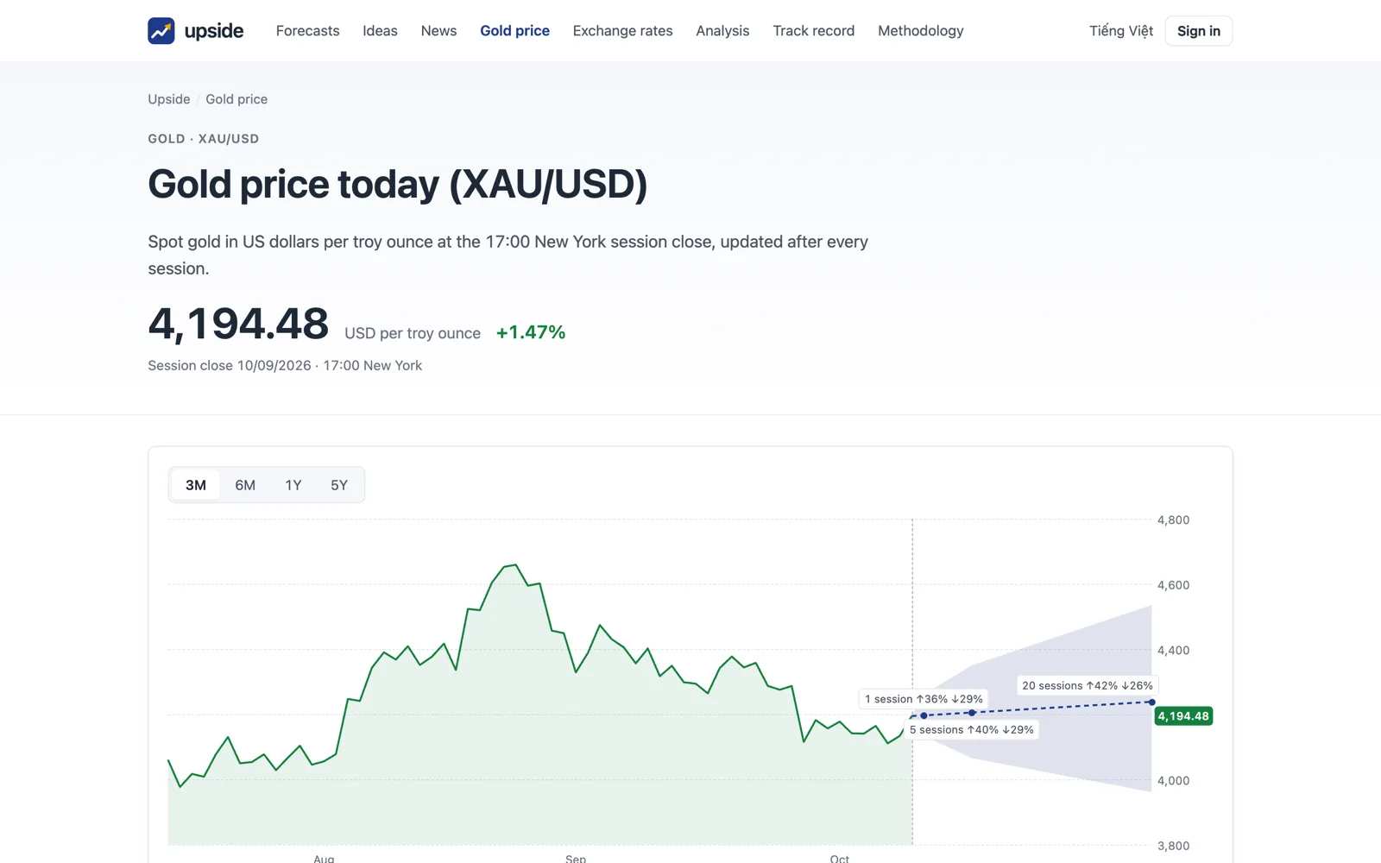Screen dimensions: 1381x863
Task: Select Gold price in navigation
Action: point(514,31)
